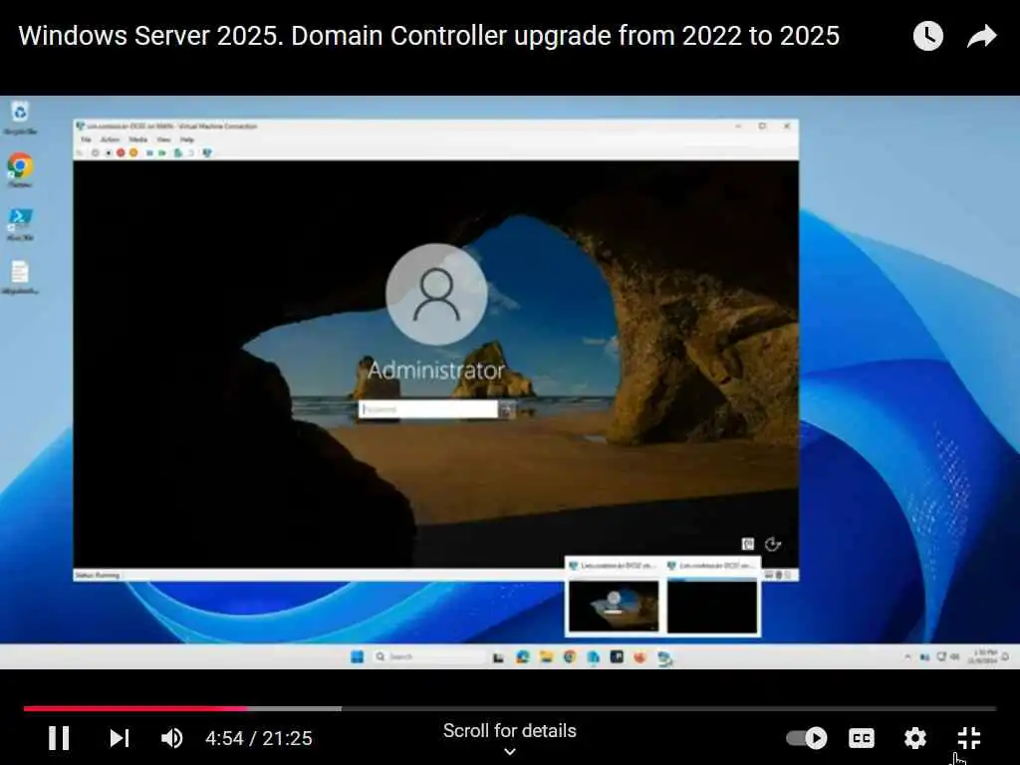This screenshot has height=765, width=1020.
Task: Click Ctrl+Alt+Delete toolbar icon in VM window
Action: tap(80, 152)
